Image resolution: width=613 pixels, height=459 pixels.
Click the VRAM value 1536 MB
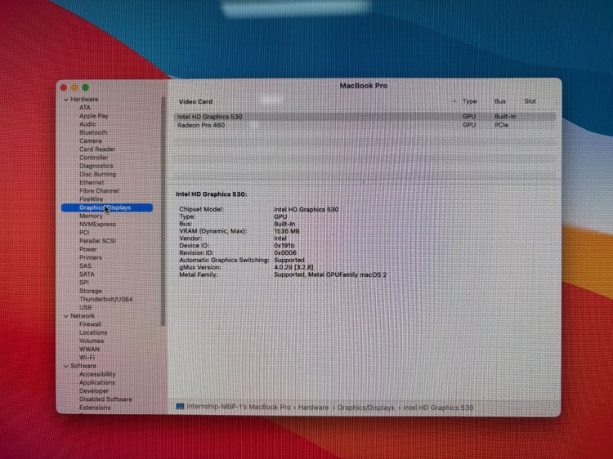(x=287, y=231)
